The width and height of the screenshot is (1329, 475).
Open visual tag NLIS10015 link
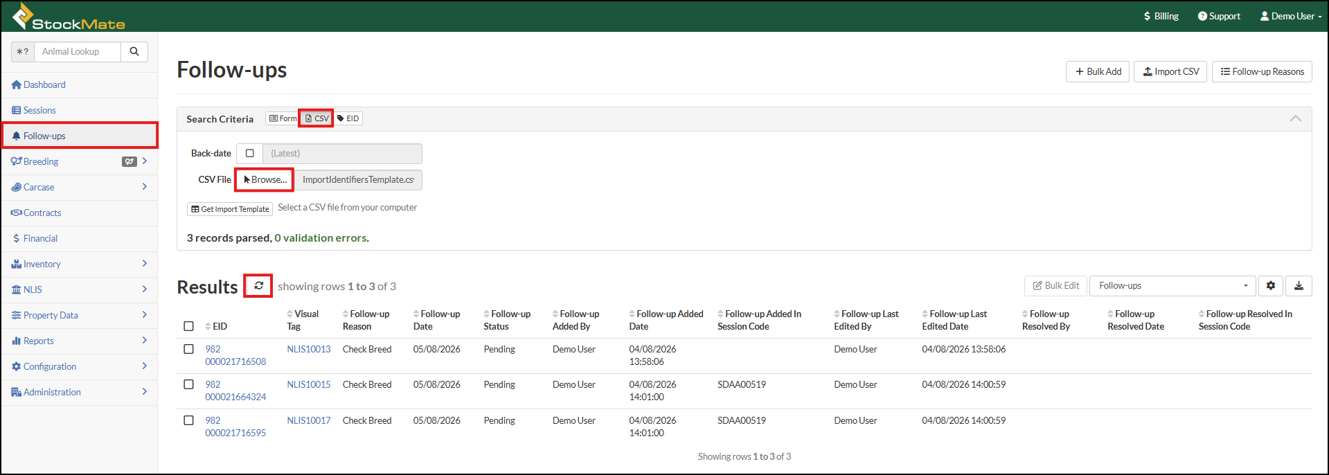pyautogui.click(x=309, y=384)
